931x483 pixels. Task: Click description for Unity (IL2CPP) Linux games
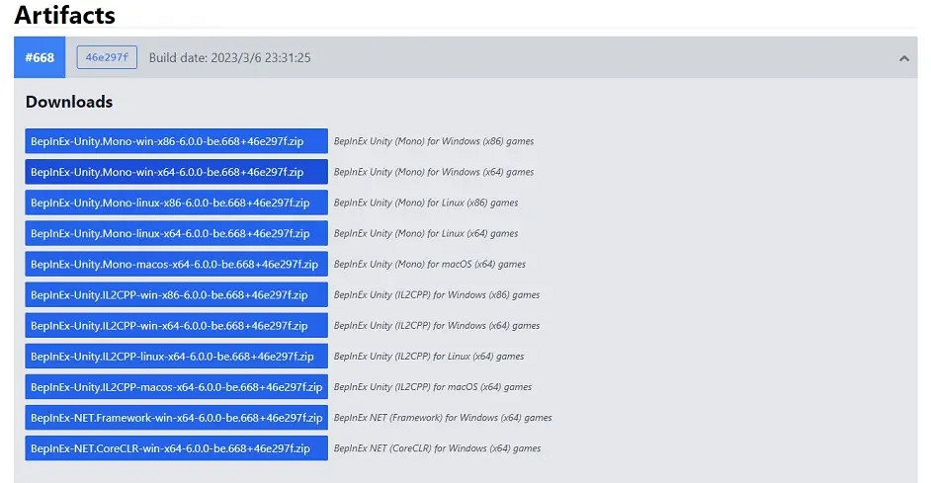pos(428,357)
